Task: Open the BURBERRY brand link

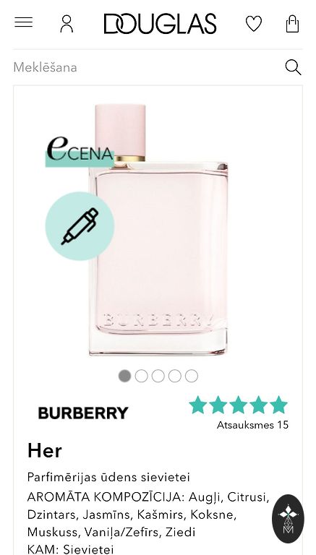Action: 83,413
